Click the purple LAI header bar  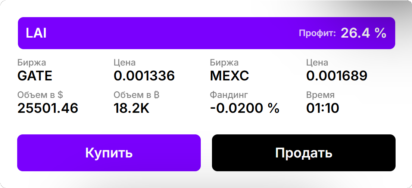click(x=206, y=33)
